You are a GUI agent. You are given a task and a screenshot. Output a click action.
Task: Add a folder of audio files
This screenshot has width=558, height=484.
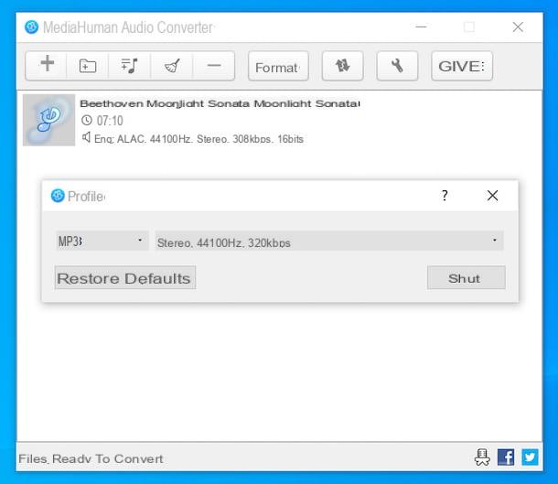point(88,66)
